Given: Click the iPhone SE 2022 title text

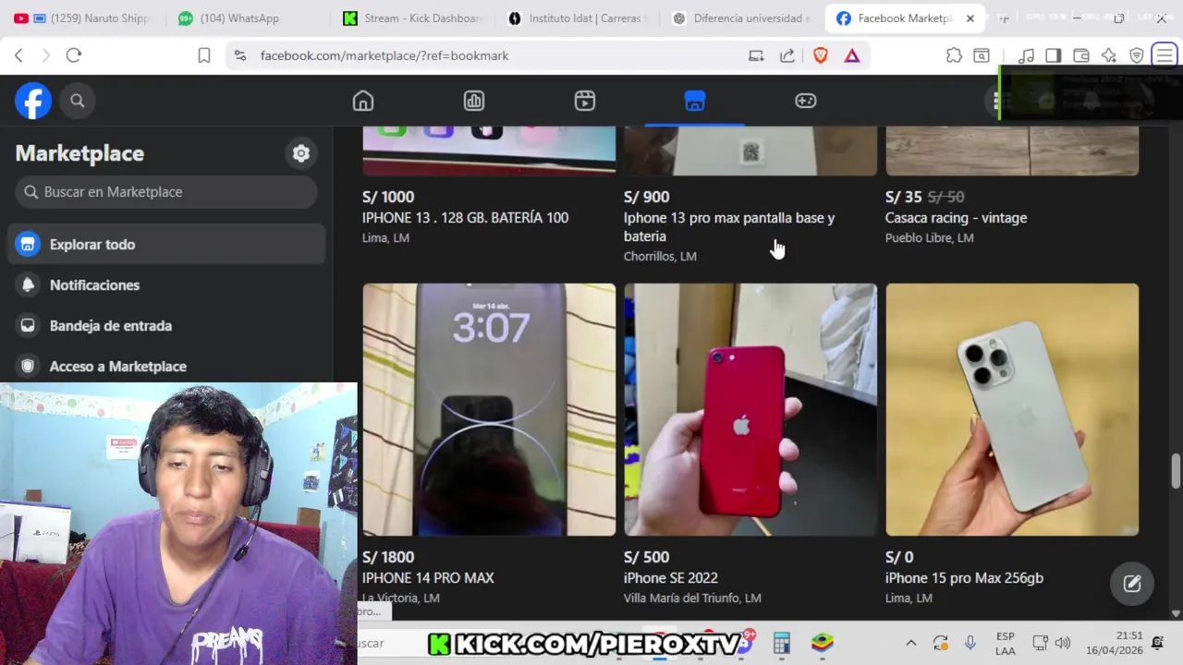Looking at the screenshot, I should click(670, 578).
